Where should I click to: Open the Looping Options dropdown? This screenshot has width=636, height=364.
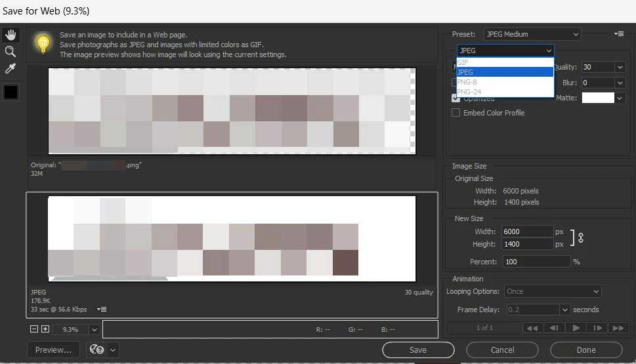click(x=553, y=291)
